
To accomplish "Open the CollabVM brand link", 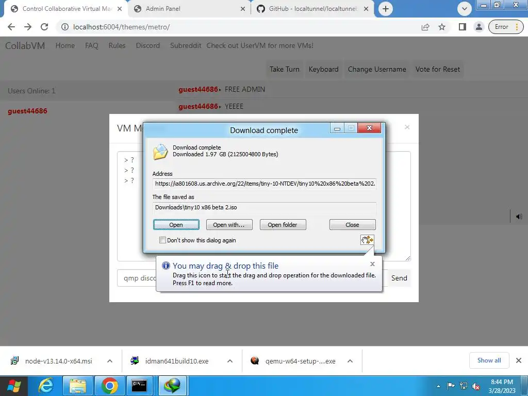I will coord(25,45).
